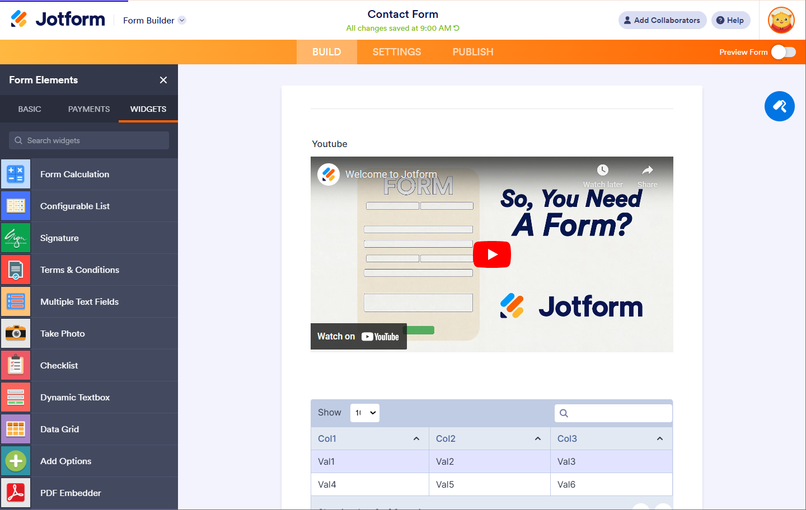The image size is (806, 510).
Task: Click the PDF Embedder widget icon
Action: (x=16, y=493)
